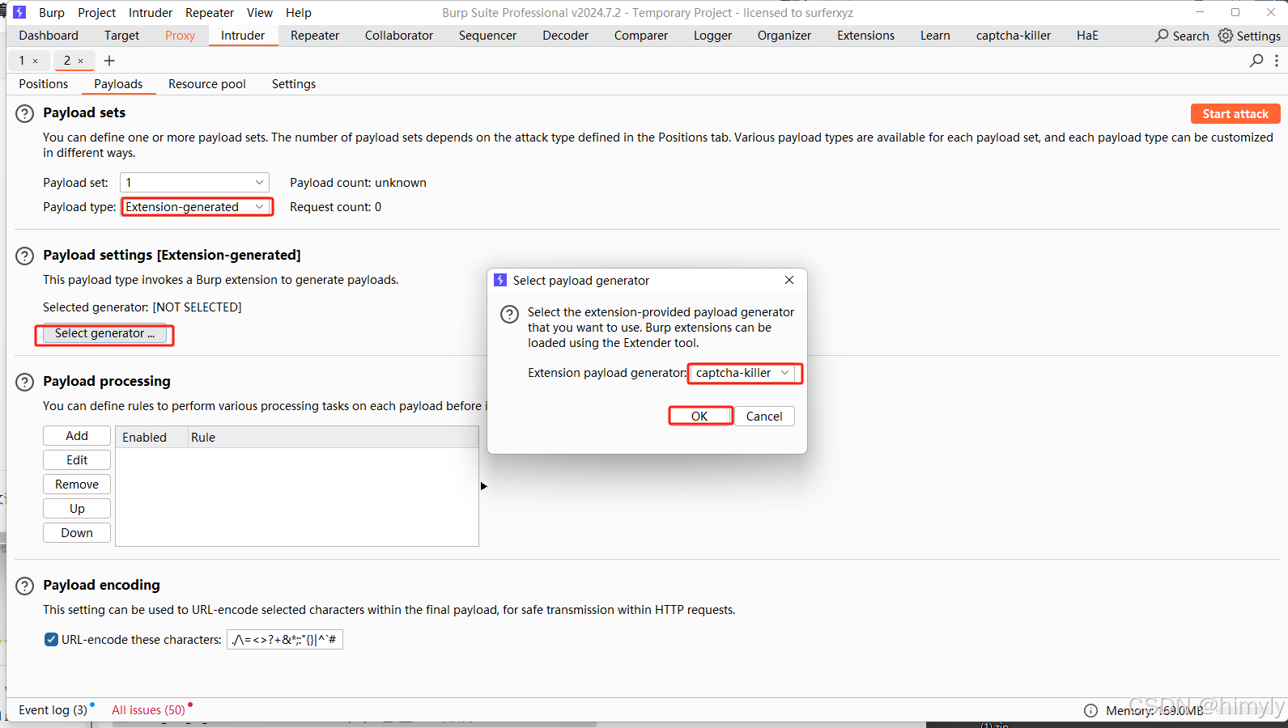Switch to the Collaborator tab
The image size is (1288, 728).
tap(399, 36)
